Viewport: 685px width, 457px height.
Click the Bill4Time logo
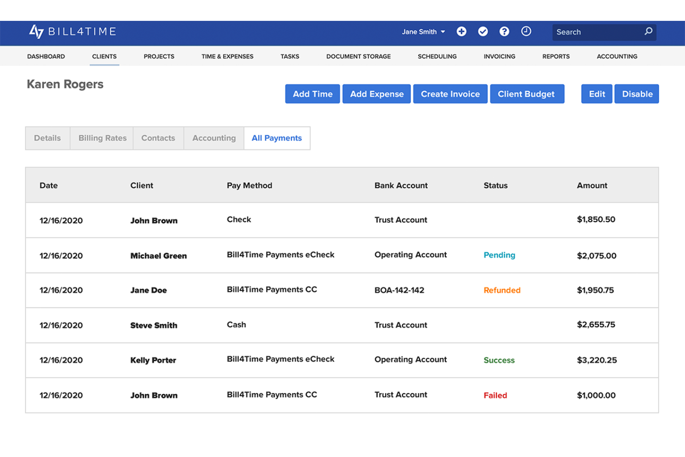[x=73, y=31]
